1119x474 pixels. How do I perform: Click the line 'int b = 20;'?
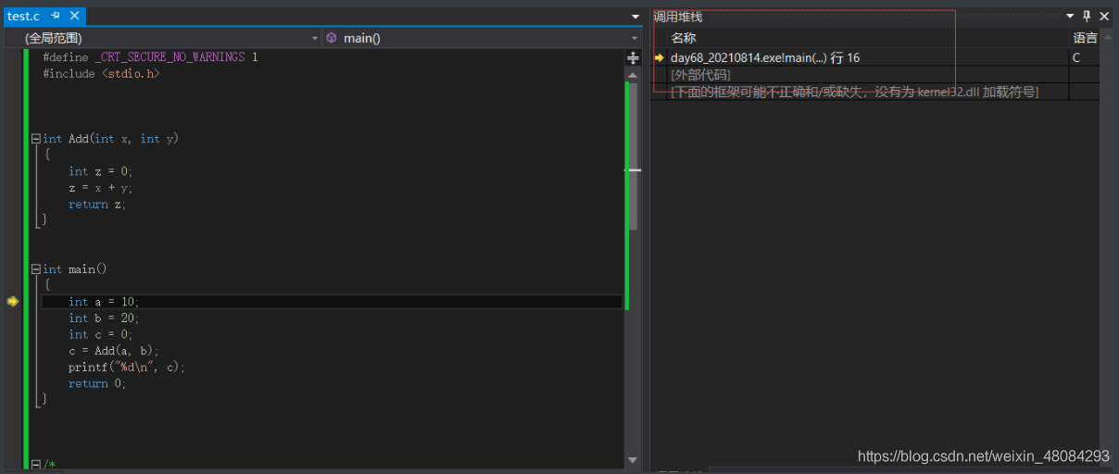pos(104,318)
